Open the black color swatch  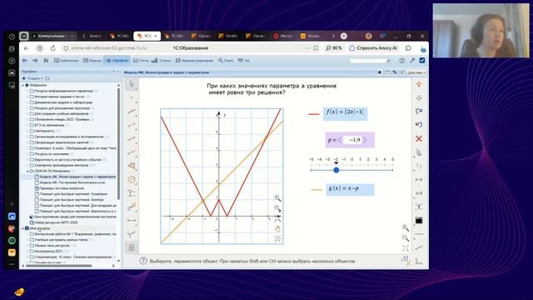click(x=419, y=221)
